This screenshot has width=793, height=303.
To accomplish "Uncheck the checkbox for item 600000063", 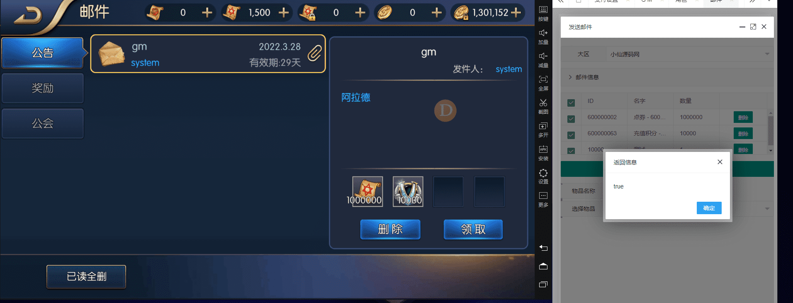I will click(x=571, y=135).
